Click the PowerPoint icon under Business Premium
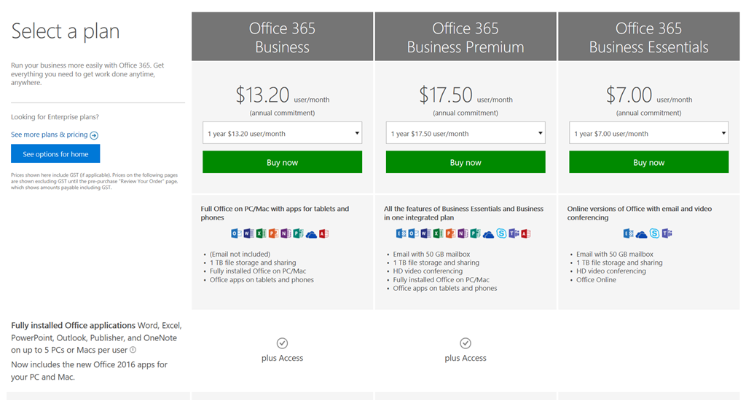 pyautogui.click(x=450, y=233)
